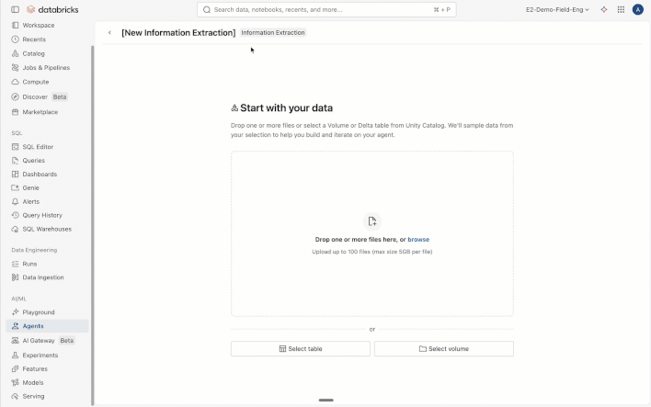Open the Playground menu label
The image size is (651, 407).
point(39,312)
